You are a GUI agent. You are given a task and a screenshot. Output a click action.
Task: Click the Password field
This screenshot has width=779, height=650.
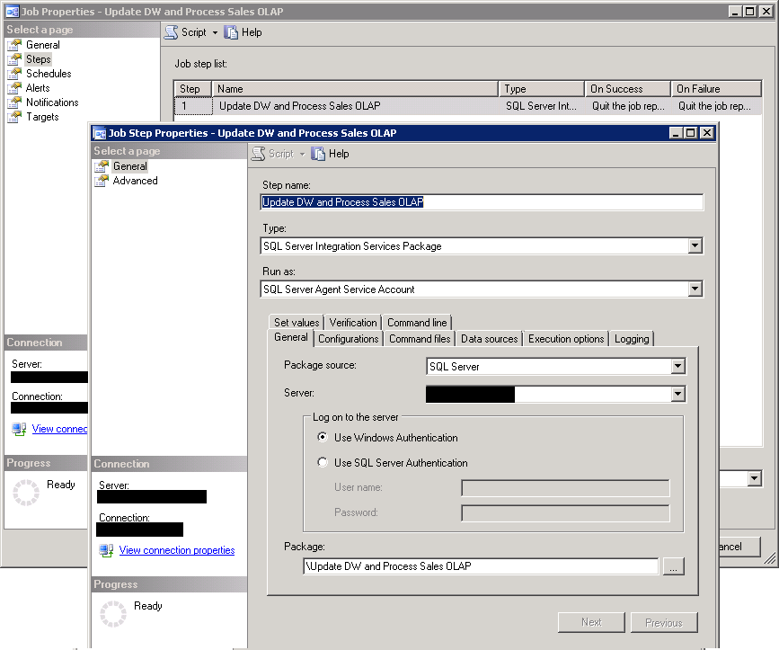click(565, 512)
